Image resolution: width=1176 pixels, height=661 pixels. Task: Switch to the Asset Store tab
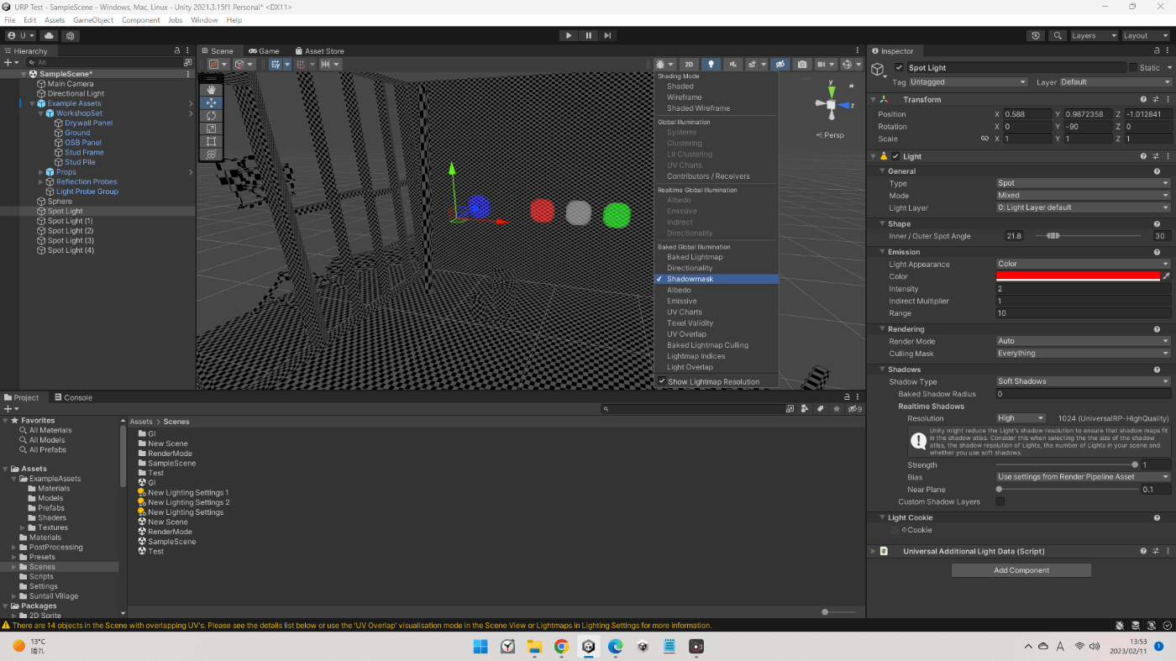pos(318,51)
